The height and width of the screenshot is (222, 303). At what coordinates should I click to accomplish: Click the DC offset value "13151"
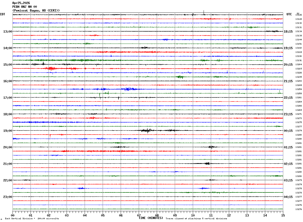(298, 44)
